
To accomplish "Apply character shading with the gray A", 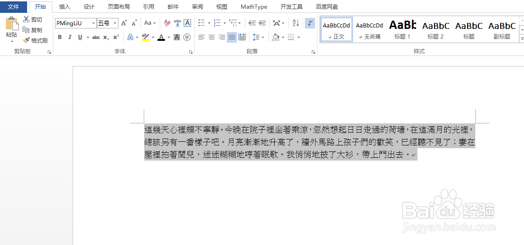I will point(177,37).
